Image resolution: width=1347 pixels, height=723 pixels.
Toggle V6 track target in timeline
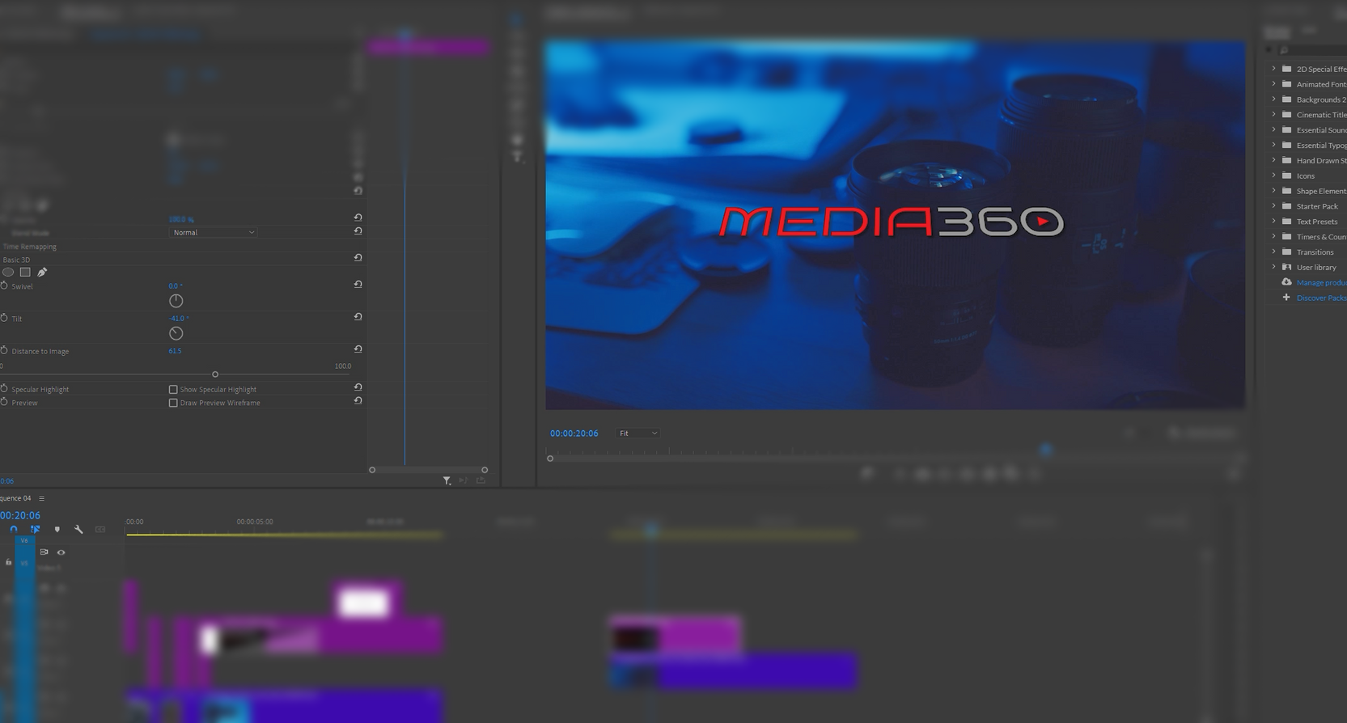click(24, 540)
